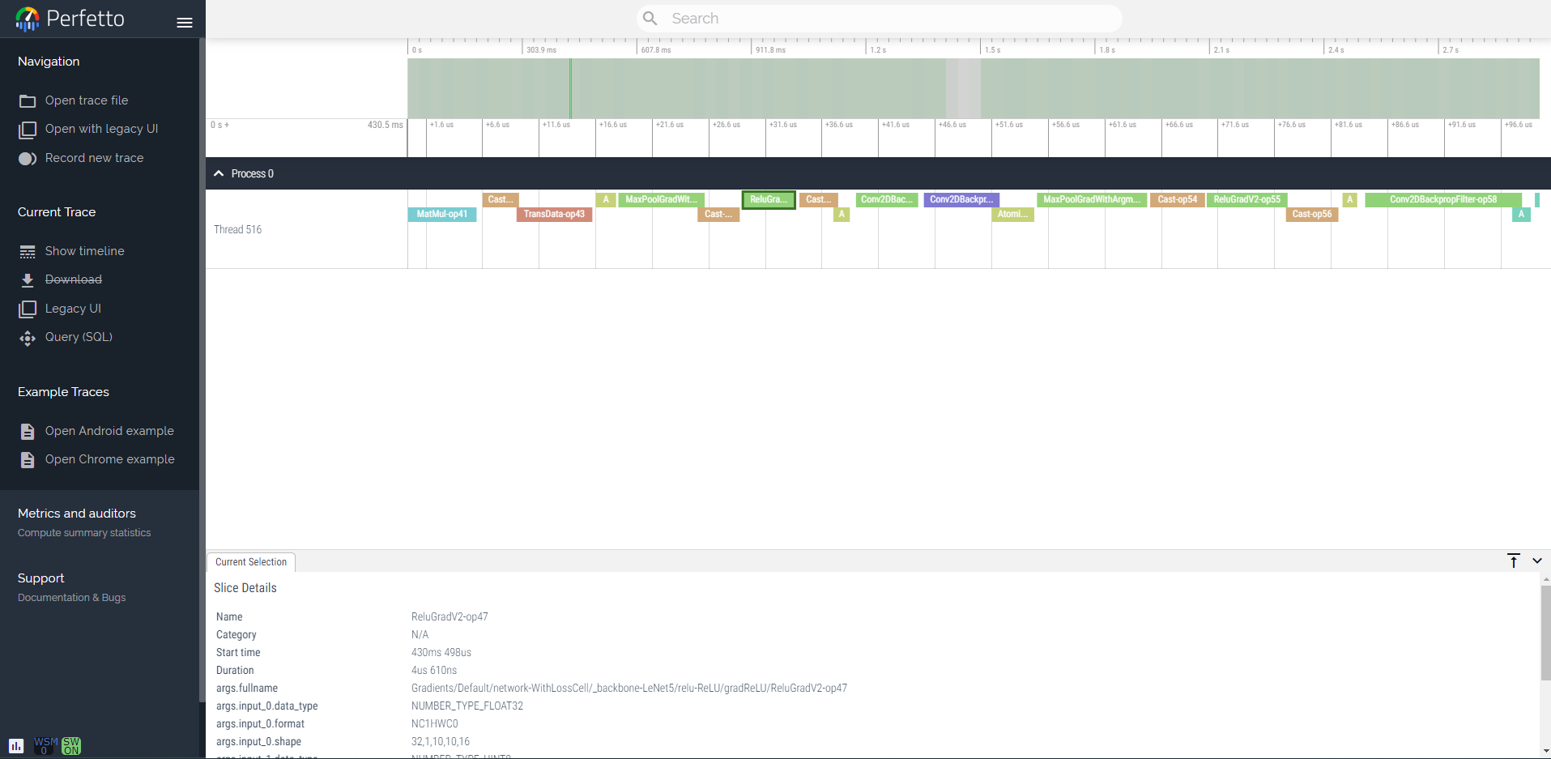1551x759 pixels.
Task: Click the Thread 516 track label
Action: tap(238, 230)
